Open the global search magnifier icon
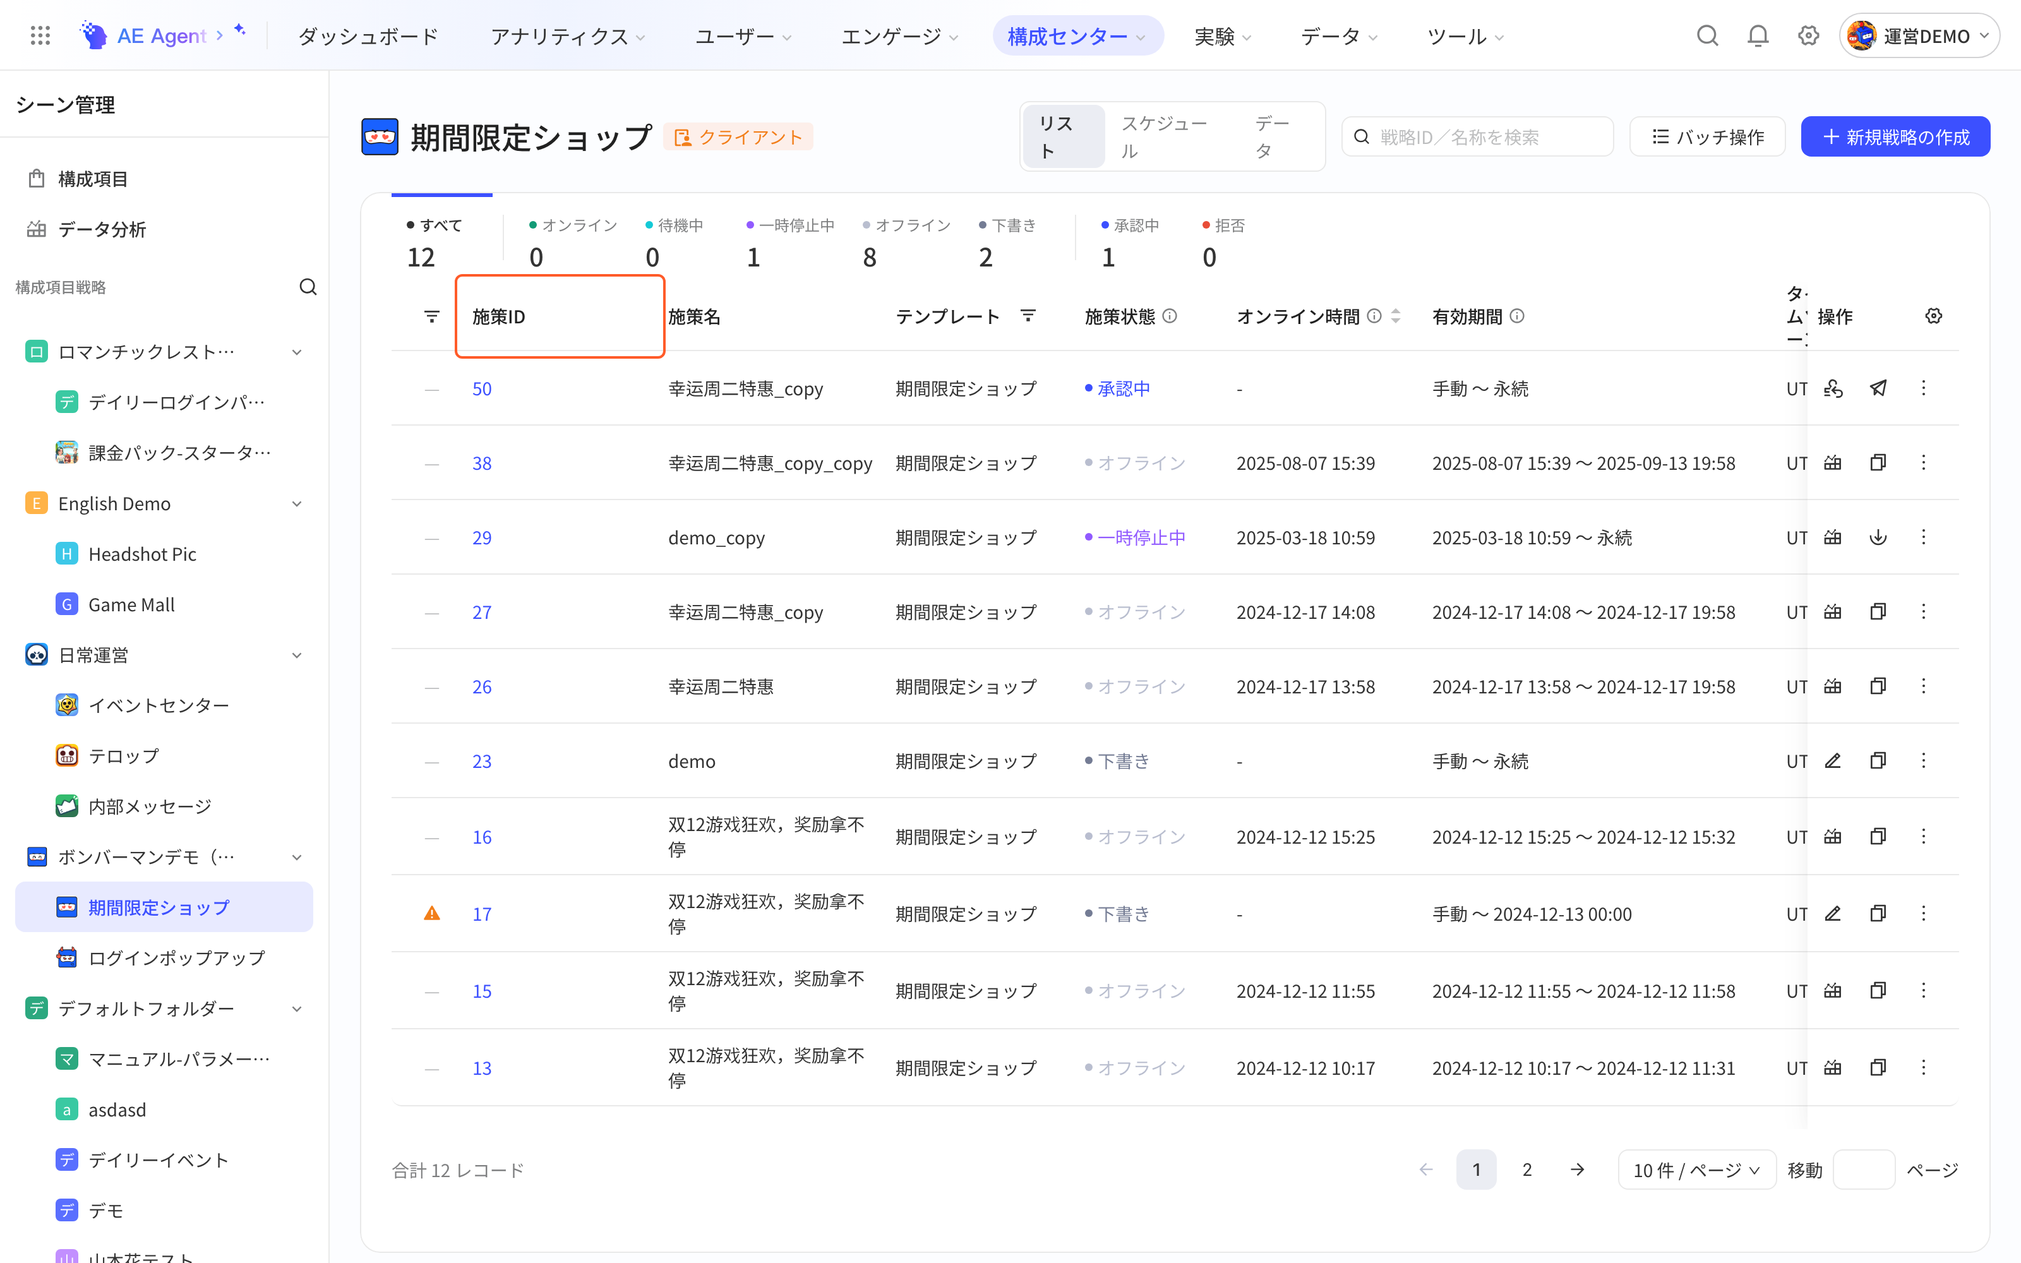 click(x=1707, y=36)
